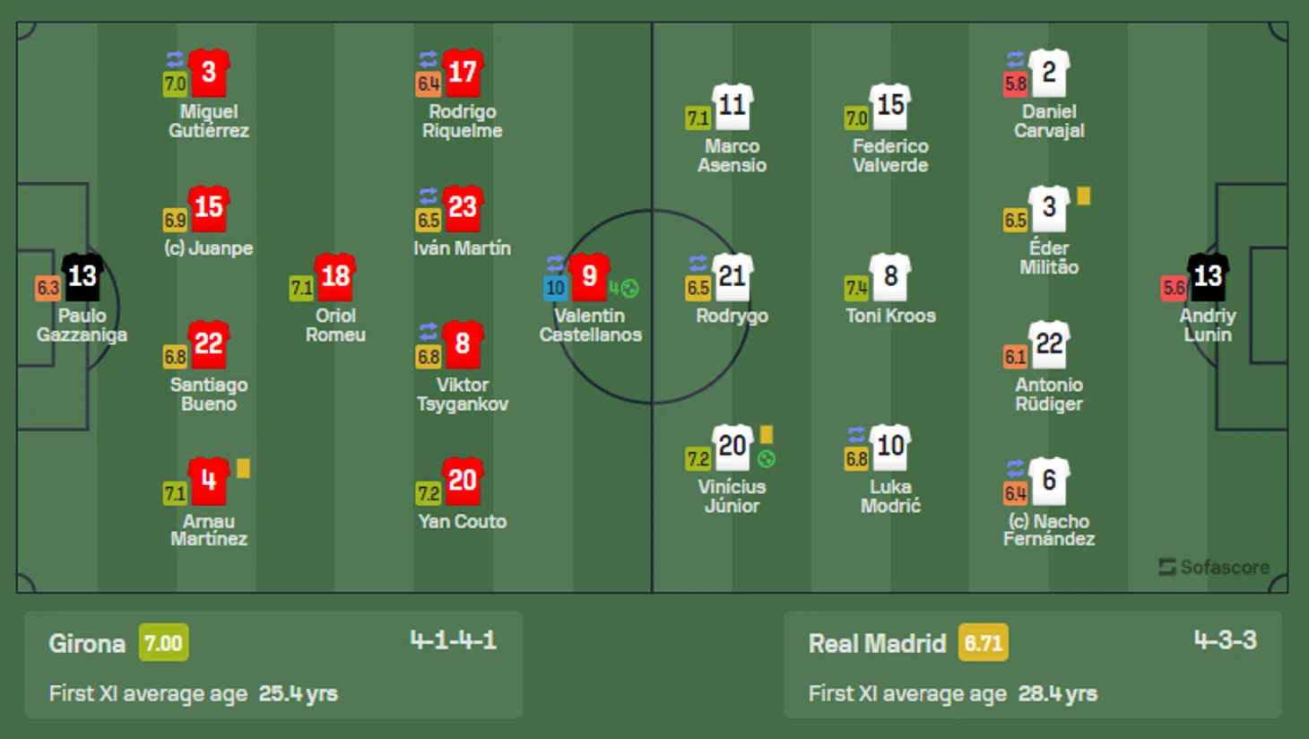Select Andriy Lunin's black number 13 jersey
Image resolution: width=1309 pixels, height=739 pixels.
1208,277
